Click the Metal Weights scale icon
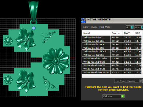143x107 pixels. pyautogui.click(x=83, y=21)
